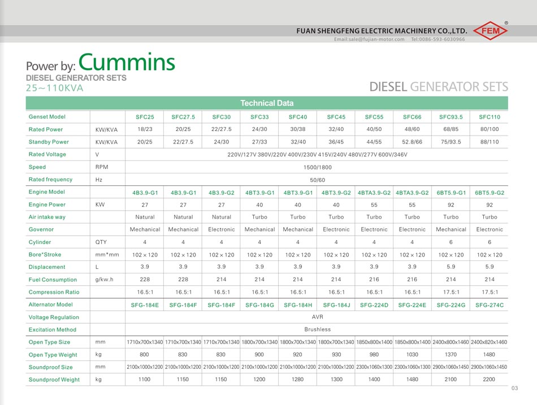The width and height of the screenshot is (537, 405).
Task: Click the 52.8/66 standby power cell
Action: coord(412,142)
